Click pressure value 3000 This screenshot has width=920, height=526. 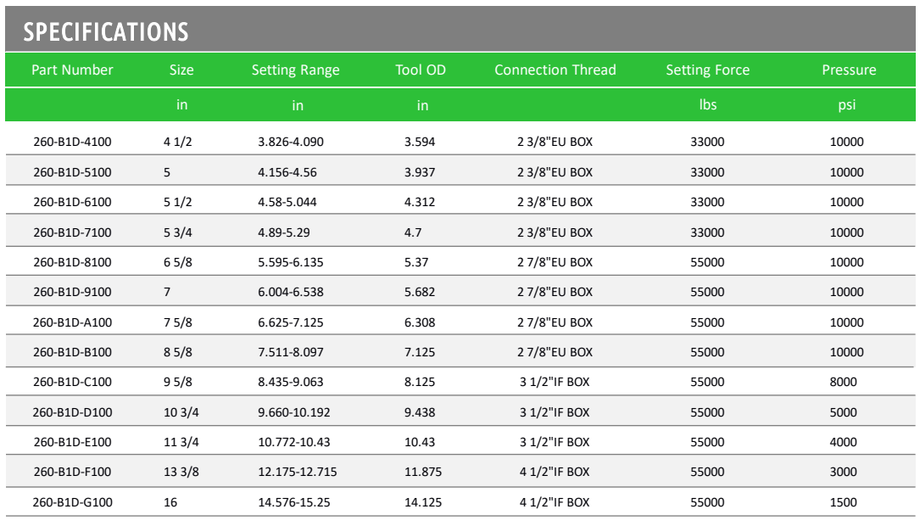(843, 472)
